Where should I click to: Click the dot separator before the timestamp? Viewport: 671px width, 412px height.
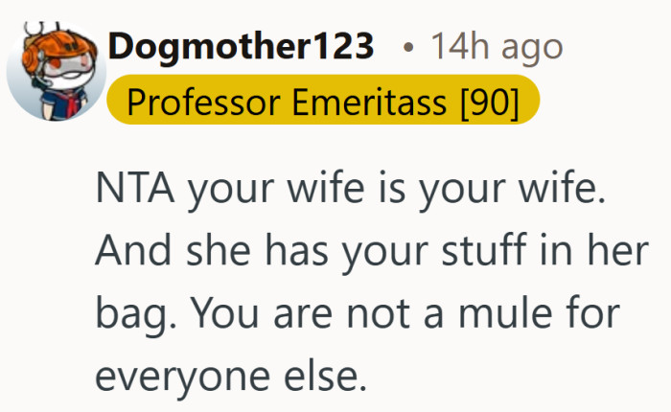coord(407,46)
